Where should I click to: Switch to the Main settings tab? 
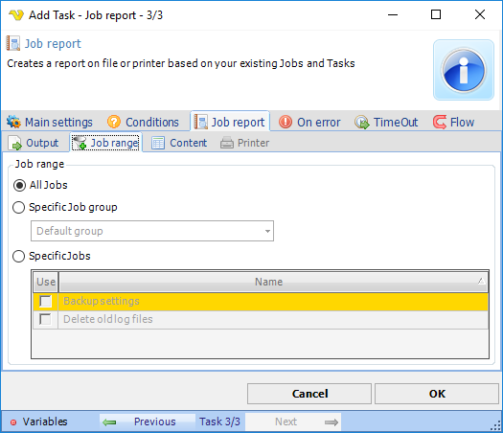tap(50, 123)
